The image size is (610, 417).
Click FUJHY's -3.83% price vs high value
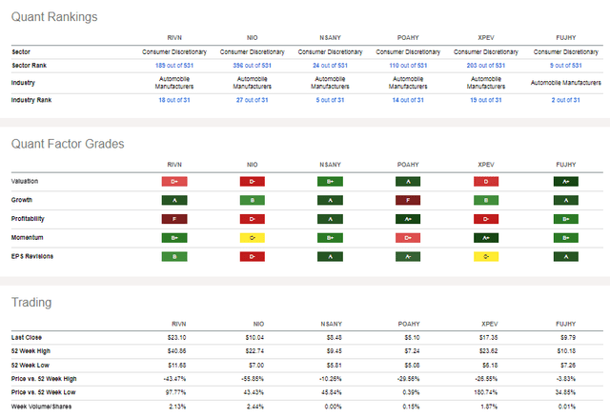point(565,379)
